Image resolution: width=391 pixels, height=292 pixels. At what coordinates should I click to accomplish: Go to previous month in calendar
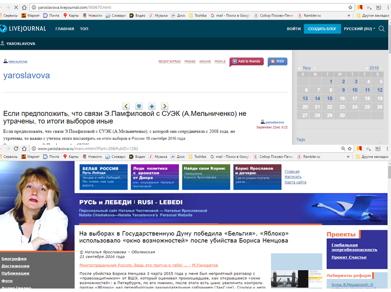click(x=299, y=68)
